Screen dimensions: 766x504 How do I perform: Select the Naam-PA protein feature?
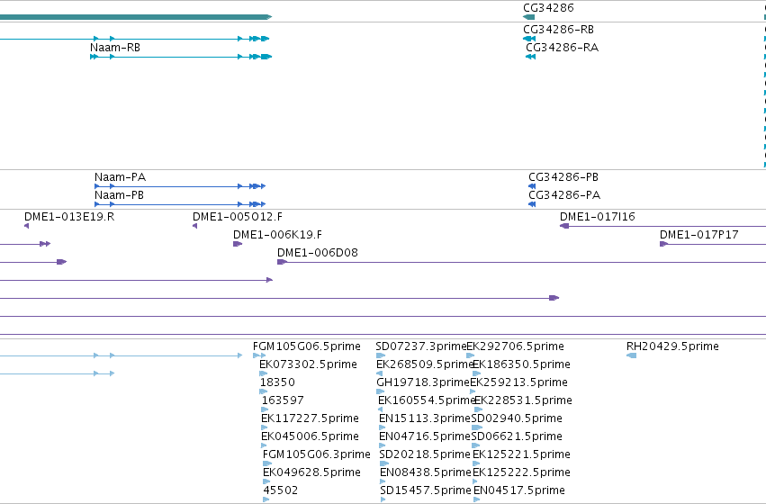tap(180, 186)
